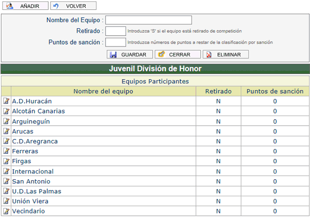Save with the GUARDAR button

[x=130, y=54]
